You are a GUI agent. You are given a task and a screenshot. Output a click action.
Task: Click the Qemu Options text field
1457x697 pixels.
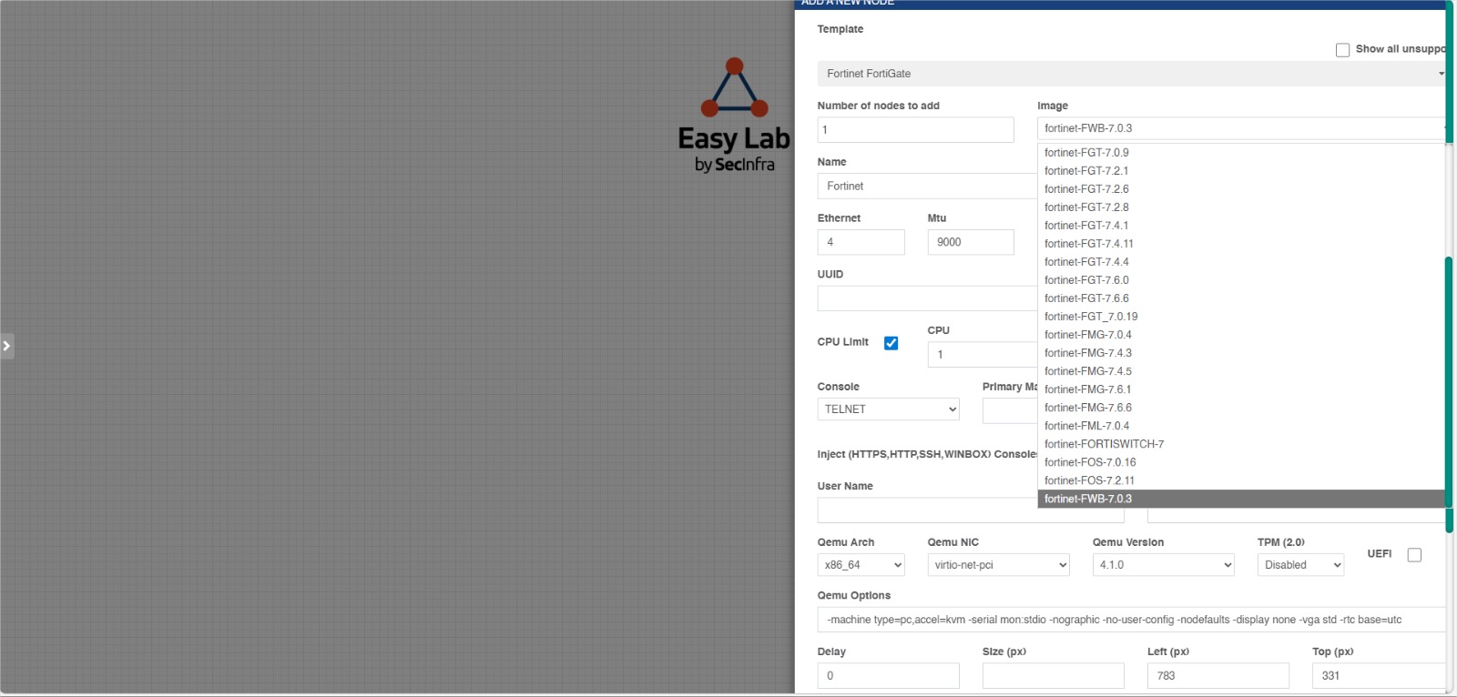(1131, 620)
